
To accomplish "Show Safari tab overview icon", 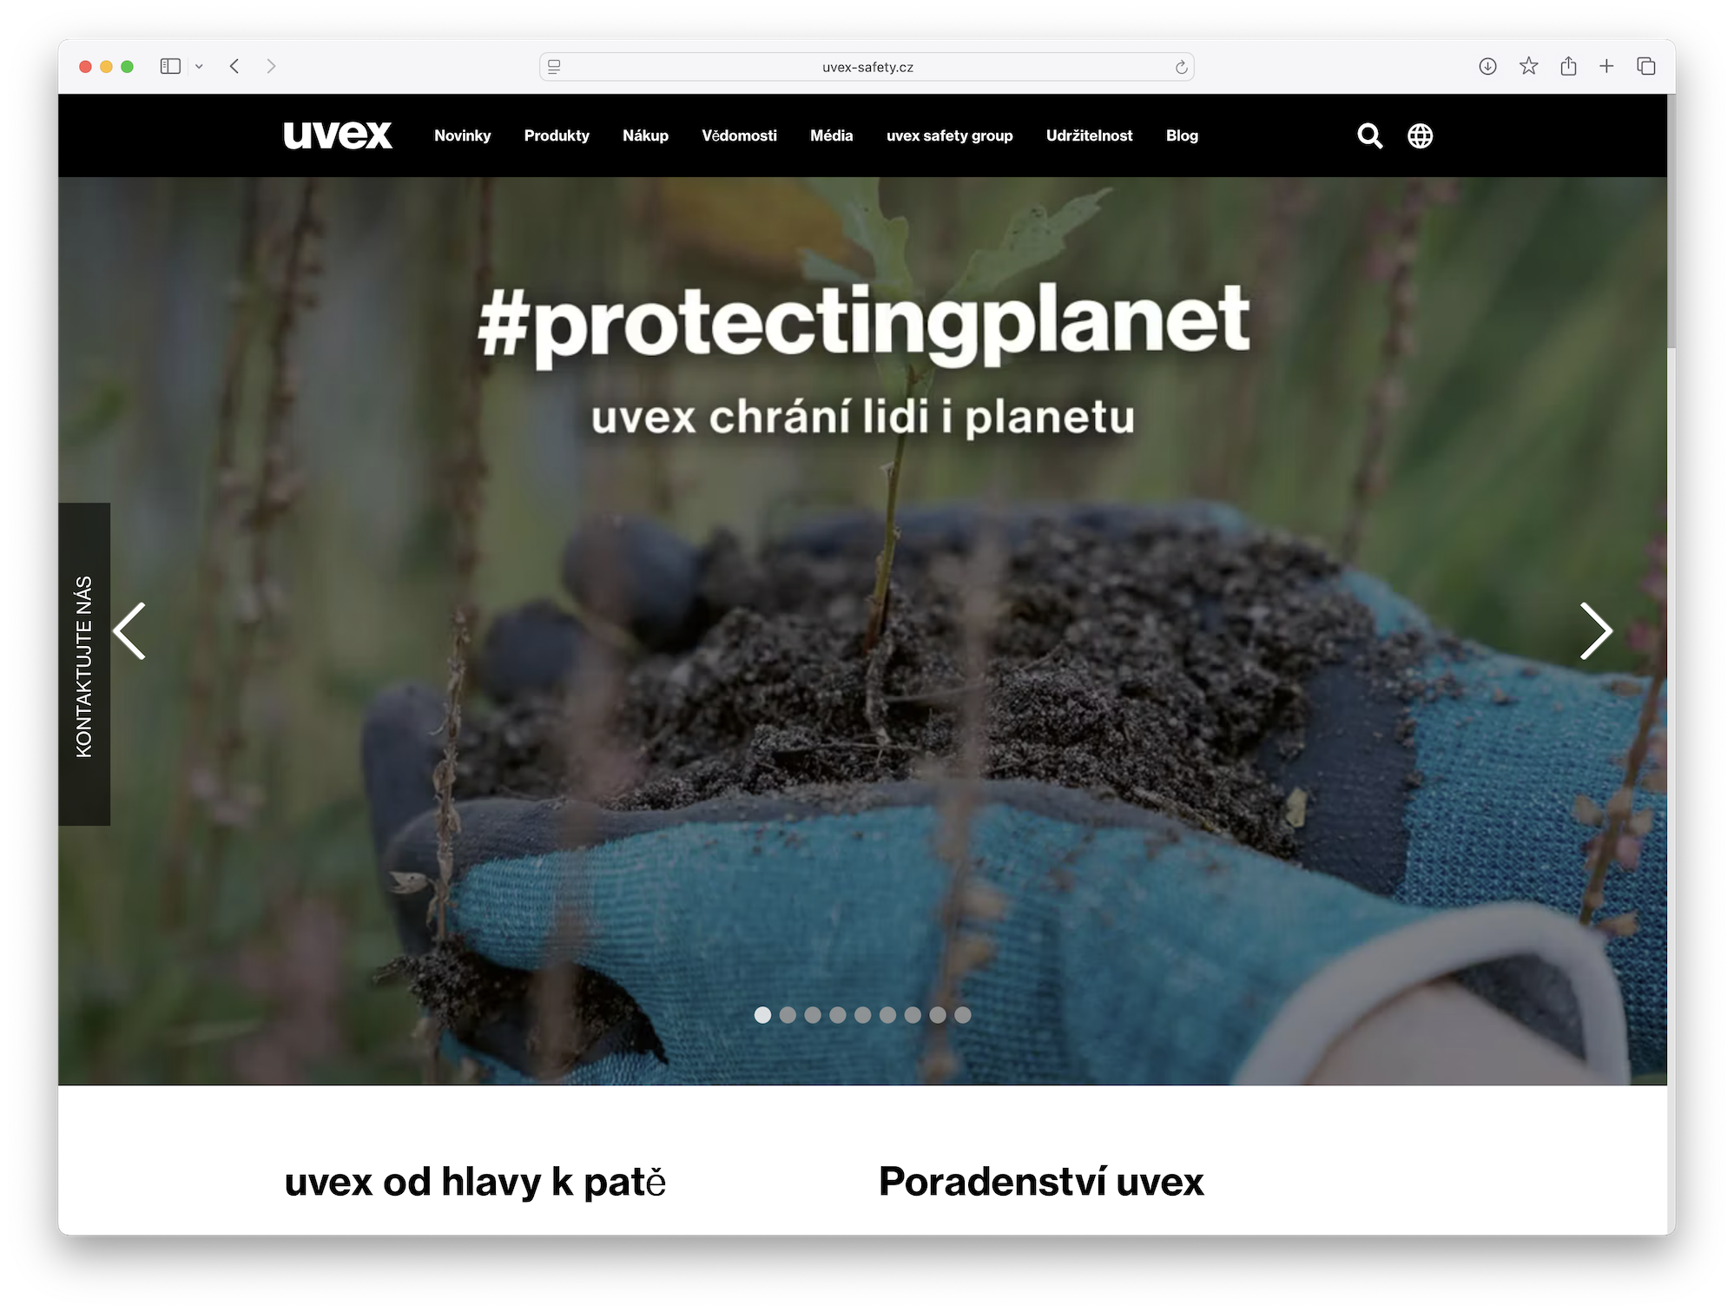I will tap(1645, 66).
